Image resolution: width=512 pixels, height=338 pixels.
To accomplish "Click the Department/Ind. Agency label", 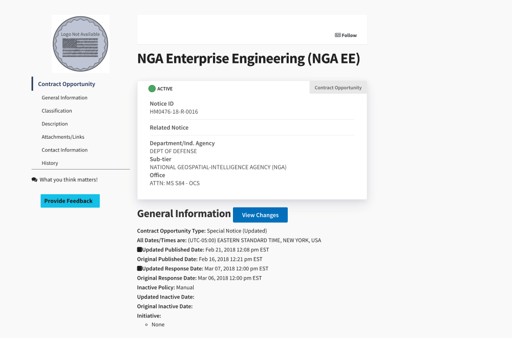I will [x=182, y=143].
